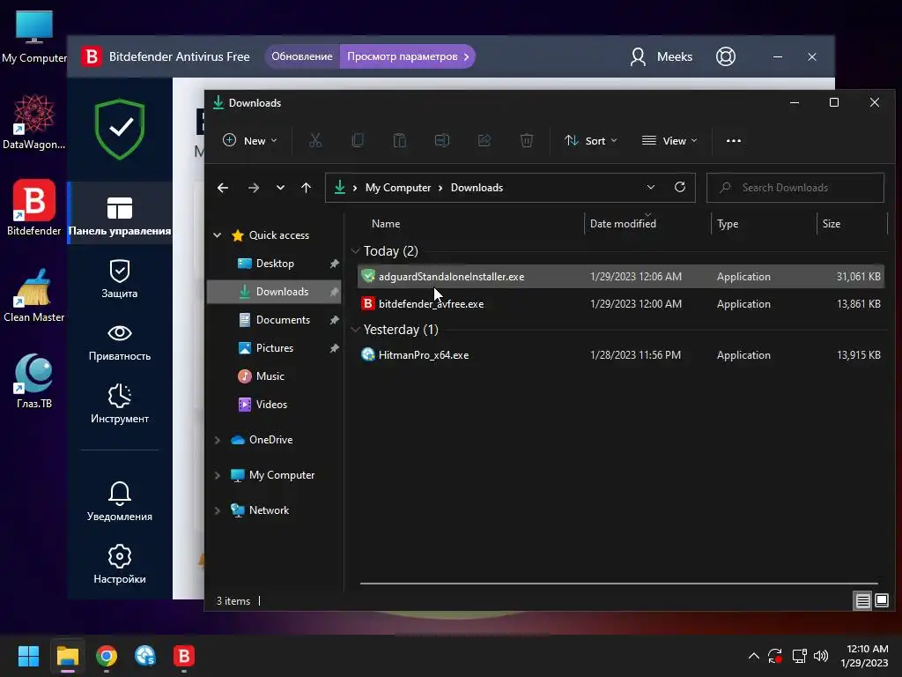Image resolution: width=902 pixels, height=677 pixels.
Task: Click the Rename icon in Explorer toolbar
Action: (x=442, y=140)
